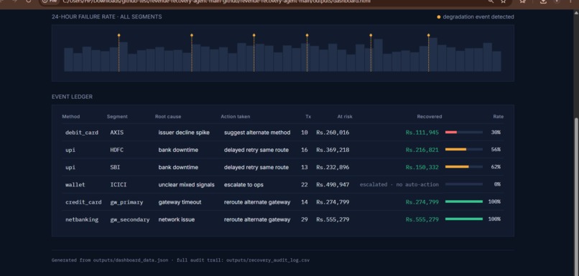Click the Action taken column header
Image resolution: width=579 pixels, height=276 pixels.
235,116
